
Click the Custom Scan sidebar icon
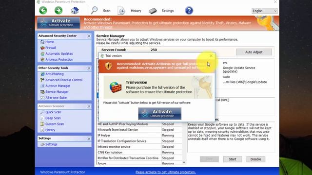pyautogui.click(x=42, y=124)
